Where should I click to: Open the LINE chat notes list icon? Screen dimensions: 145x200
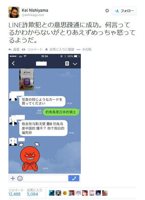(67, 63)
